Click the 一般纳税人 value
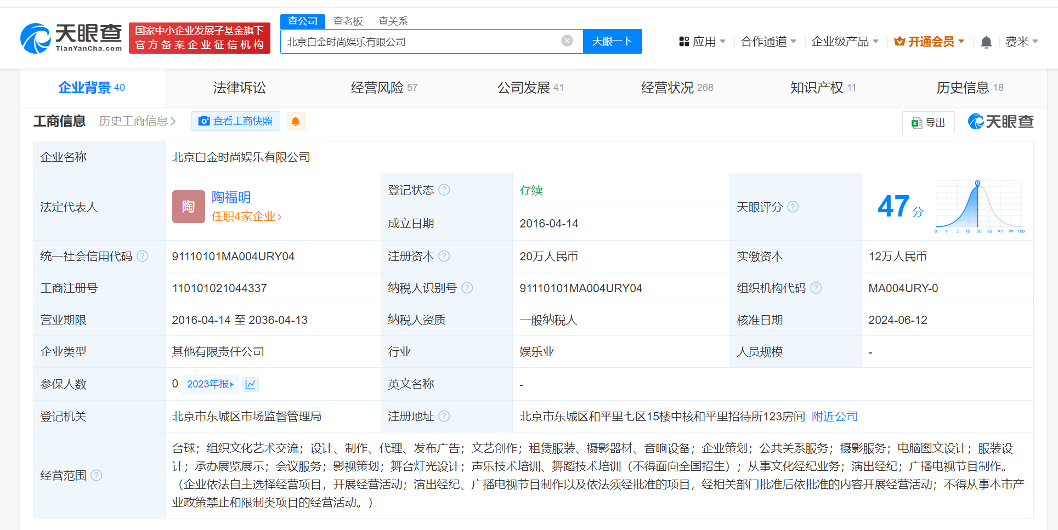This screenshot has width=1058, height=530. pos(548,320)
